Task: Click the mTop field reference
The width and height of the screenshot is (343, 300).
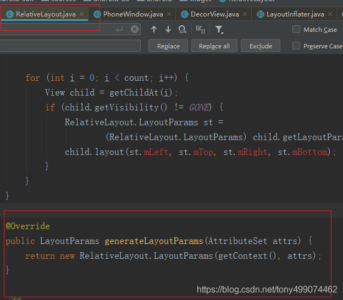Action: pyautogui.click(x=203, y=152)
